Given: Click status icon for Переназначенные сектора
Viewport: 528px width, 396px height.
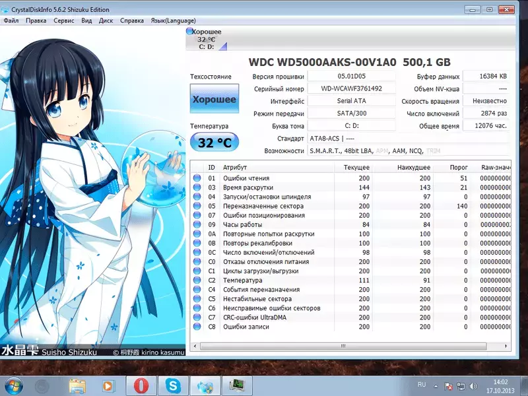Looking at the screenshot, I should [197, 206].
